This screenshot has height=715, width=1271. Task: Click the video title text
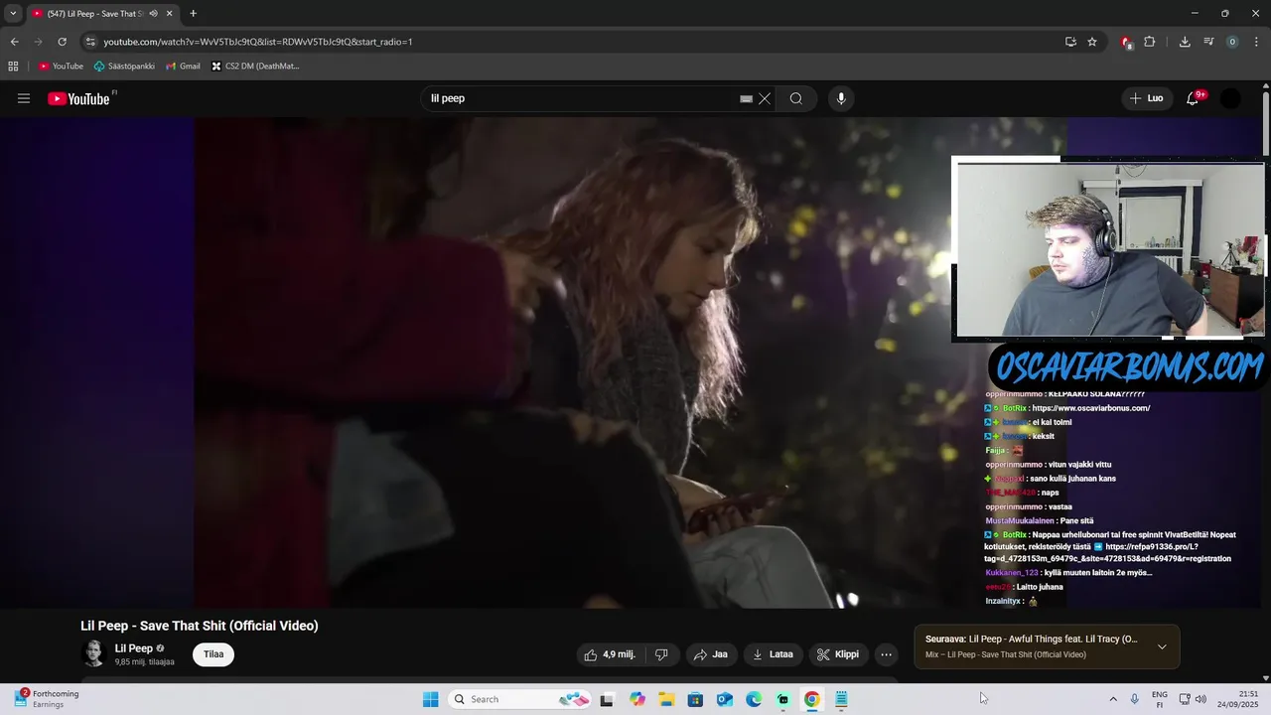200,626
